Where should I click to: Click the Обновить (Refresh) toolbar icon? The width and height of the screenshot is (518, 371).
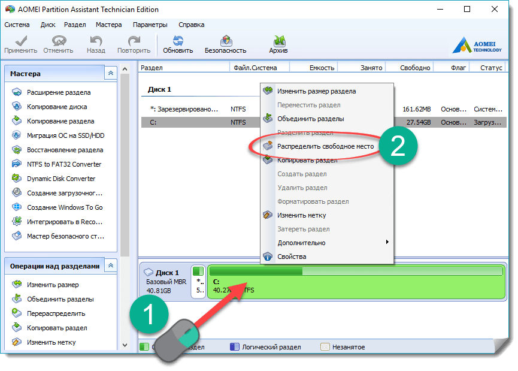[178, 41]
